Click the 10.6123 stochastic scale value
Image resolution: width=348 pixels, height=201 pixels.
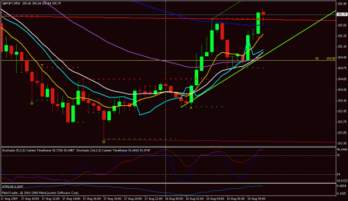[342, 180]
